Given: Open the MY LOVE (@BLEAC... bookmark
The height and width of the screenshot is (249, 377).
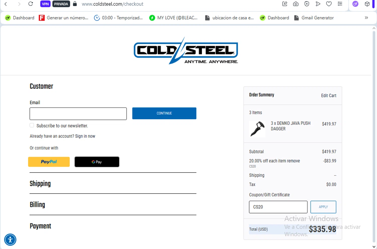Looking at the screenshot, I should pyautogui.click(x=173, y=18).
